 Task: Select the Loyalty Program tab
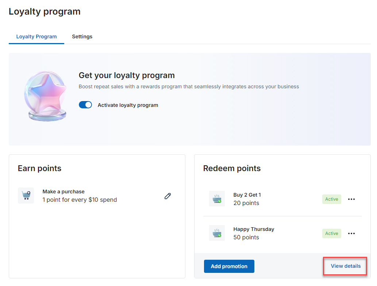(36, 36)
